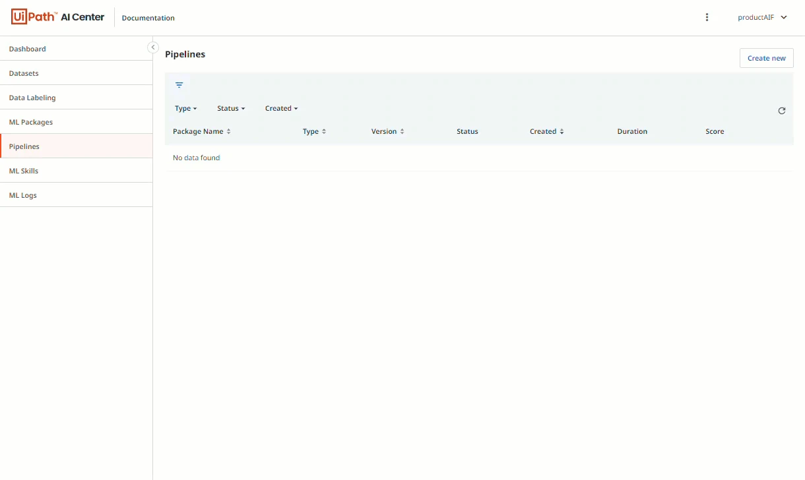Open the Type filter dropdown
This screenshot has height=480, width=805.
coord(185,108)
